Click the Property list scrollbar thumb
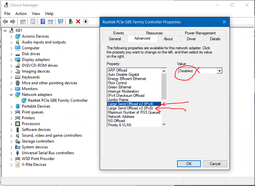The height and width of the screenshot is (186, 255). 164,86
